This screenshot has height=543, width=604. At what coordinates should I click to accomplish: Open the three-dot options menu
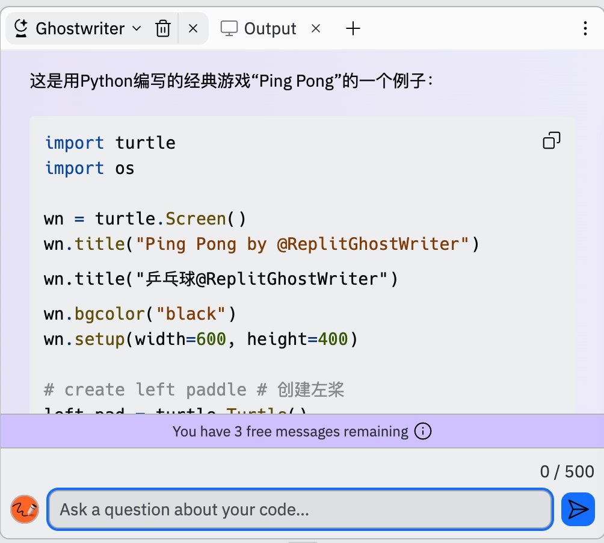[585, 28]
